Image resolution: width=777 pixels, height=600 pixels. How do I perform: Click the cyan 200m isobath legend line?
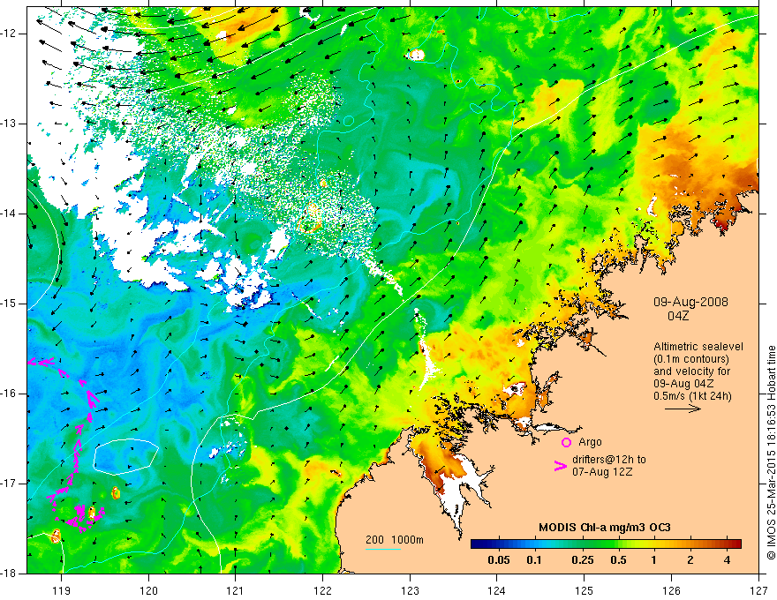pos(383,549)
